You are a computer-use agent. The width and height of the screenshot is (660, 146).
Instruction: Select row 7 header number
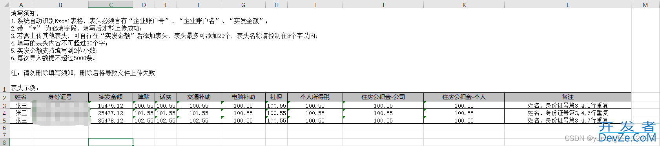pos(5,135)
